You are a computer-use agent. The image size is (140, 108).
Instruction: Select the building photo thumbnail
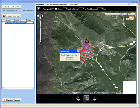pos(86,99)
